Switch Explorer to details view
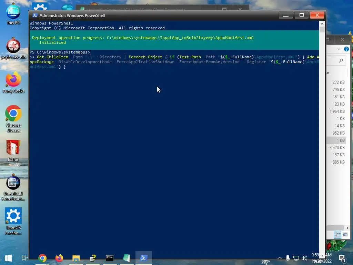The image size is (353, 265). tap(337, 235)
